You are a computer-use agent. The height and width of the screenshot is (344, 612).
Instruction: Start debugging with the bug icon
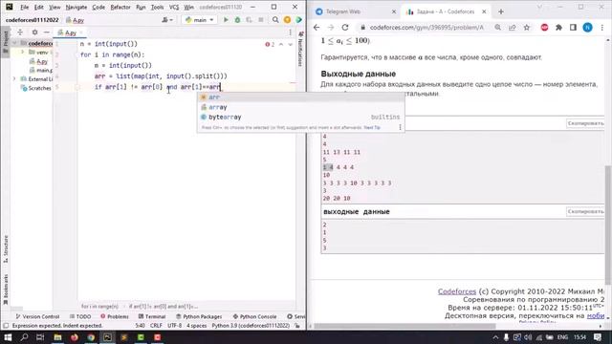237,19
